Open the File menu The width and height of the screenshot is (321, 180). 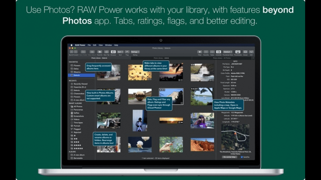(x=89, y=45)
